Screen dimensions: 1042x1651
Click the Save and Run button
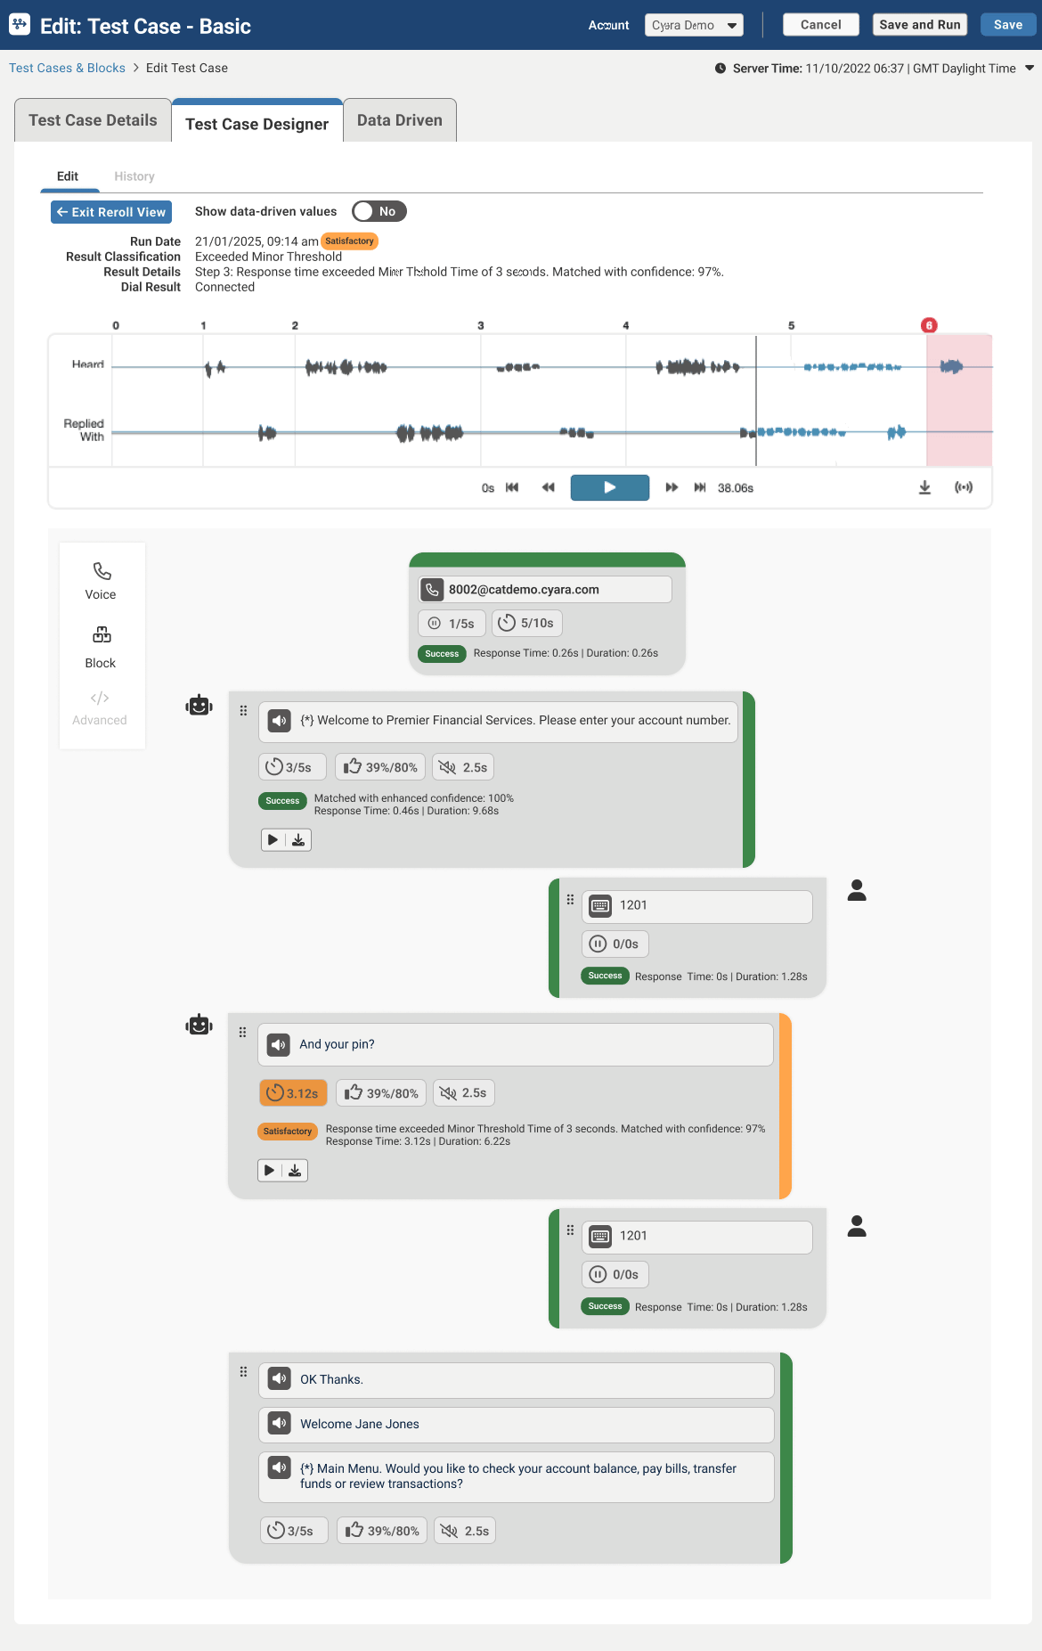[x=919, y=24]
